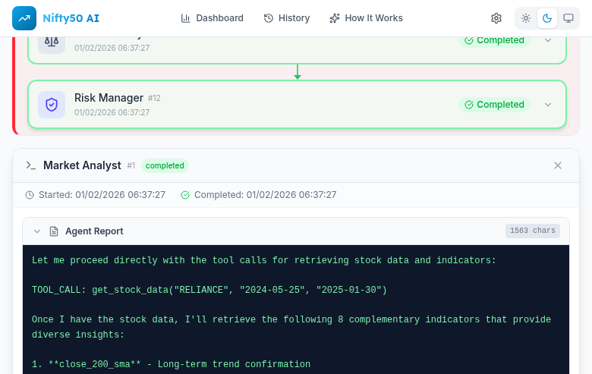The image size is (592, 374).
Task: Click the Risk Manager shield icon
Action: pos(52,105)
